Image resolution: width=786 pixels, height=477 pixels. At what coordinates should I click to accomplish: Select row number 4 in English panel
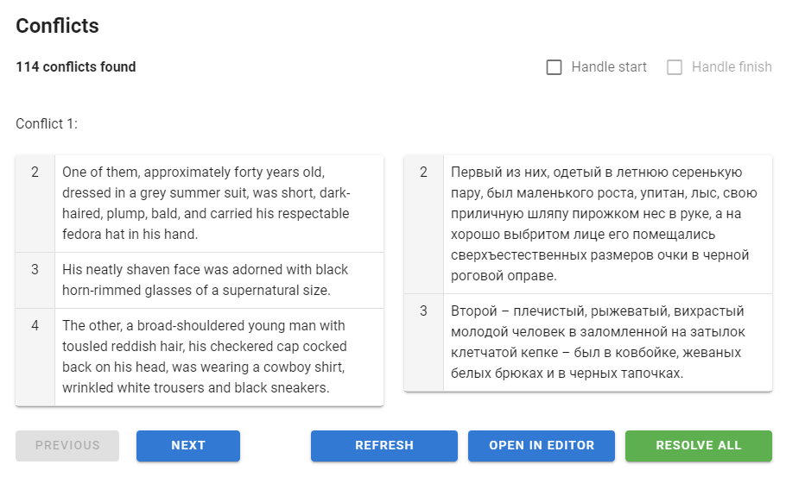tap(35, 326)
